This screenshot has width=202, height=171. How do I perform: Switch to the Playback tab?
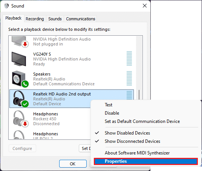(x=14, y=18)
